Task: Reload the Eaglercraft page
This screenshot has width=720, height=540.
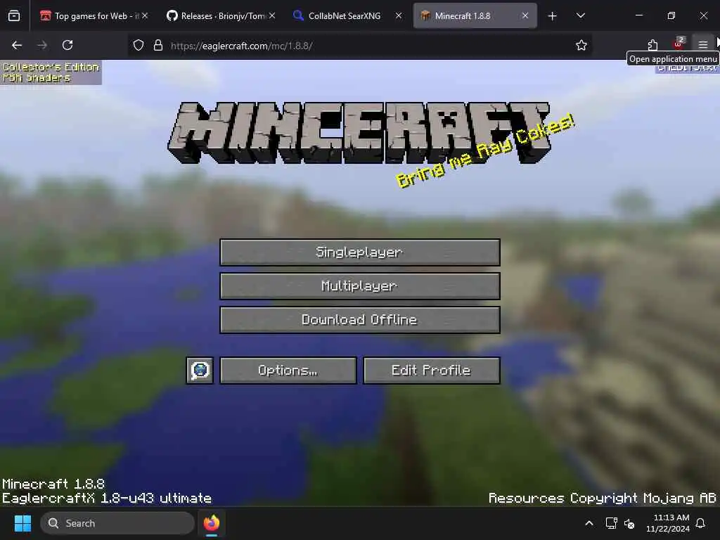Action: [67, 45]
